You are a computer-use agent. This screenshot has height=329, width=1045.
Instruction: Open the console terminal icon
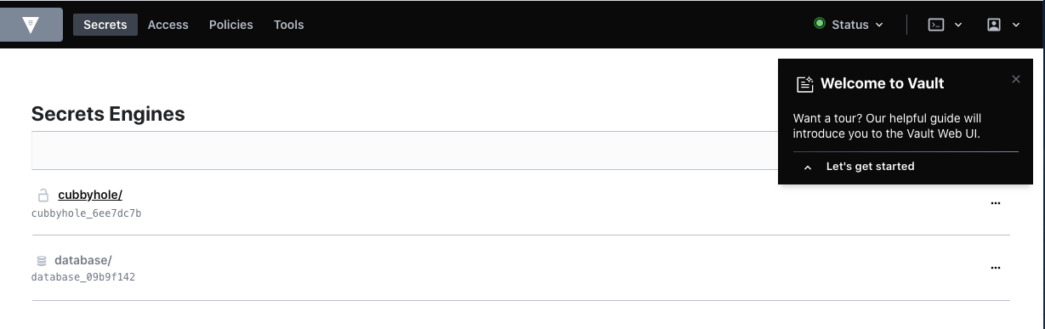tap(935, 25)
